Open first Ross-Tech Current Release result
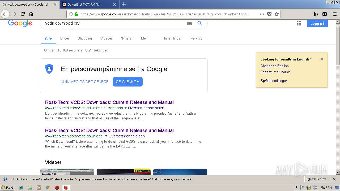The height and width of the screenshot is (191, 340). point(109,102)
